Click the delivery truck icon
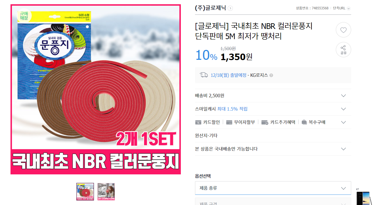Image resolution: width=375 pixels, height=205 pixels. (x=204, y=75)
